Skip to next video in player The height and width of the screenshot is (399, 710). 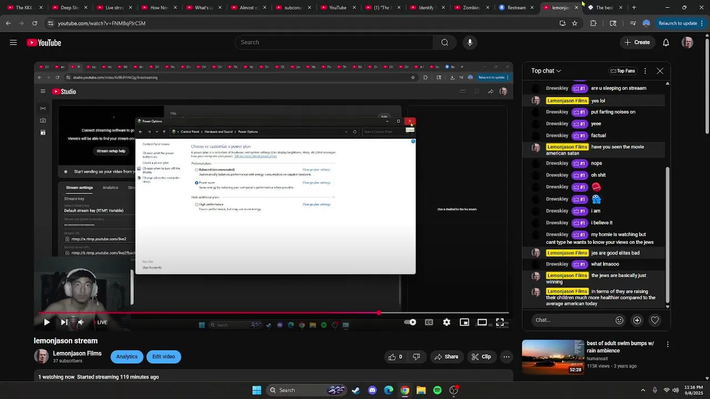(x=64, y=322)
